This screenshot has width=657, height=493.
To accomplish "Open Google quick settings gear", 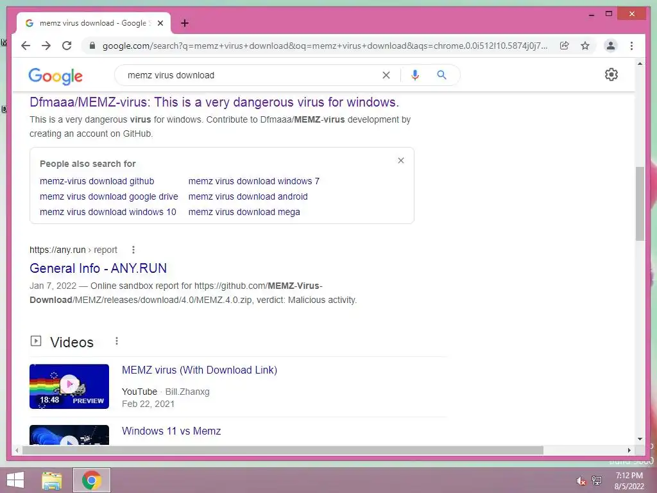I will pos(611,74).
